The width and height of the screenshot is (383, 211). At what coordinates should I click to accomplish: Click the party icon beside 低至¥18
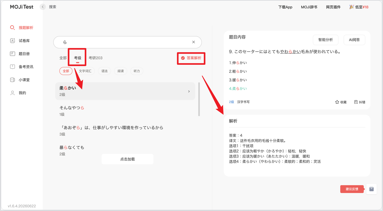click(352, 7)
